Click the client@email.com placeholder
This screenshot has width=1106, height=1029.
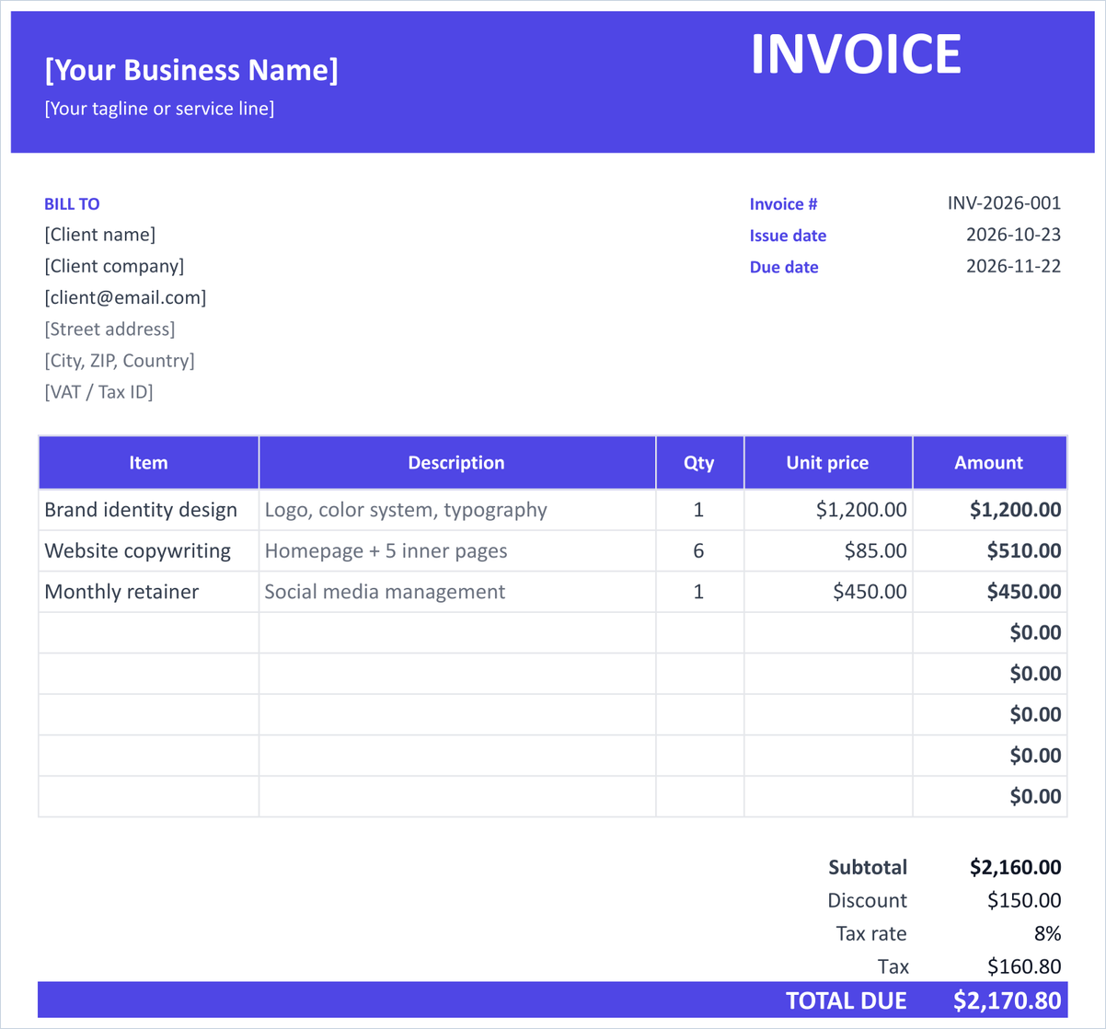[x=125, y=297]
